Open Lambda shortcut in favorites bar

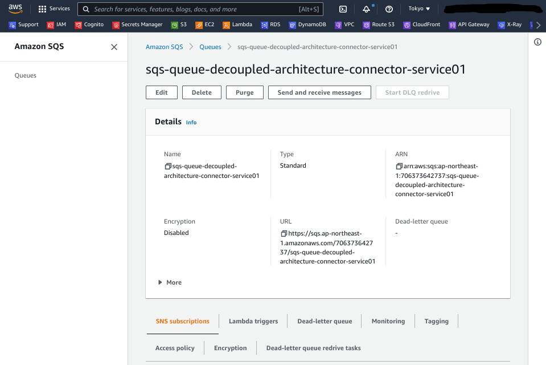237,25
